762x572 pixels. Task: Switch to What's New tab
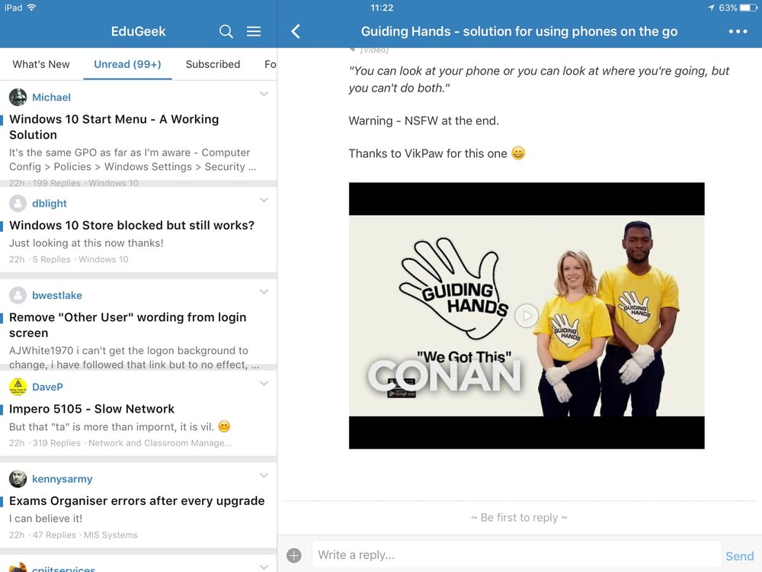(41, 64)
